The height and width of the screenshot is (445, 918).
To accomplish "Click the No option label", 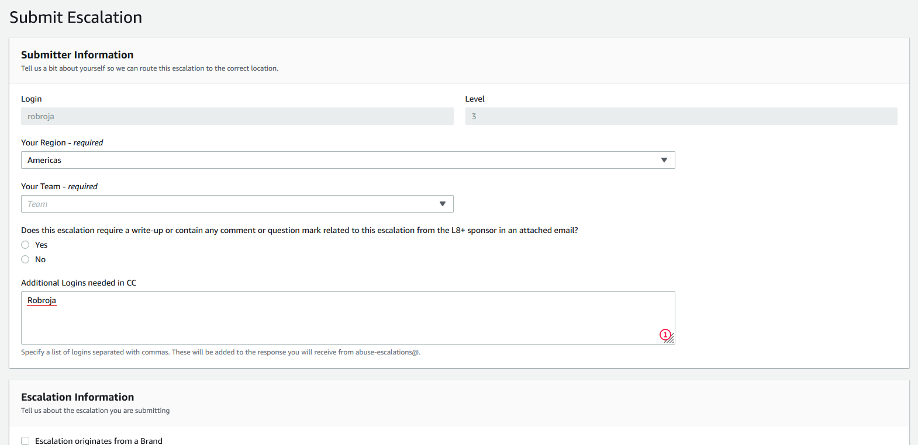I will coord(40,259).
